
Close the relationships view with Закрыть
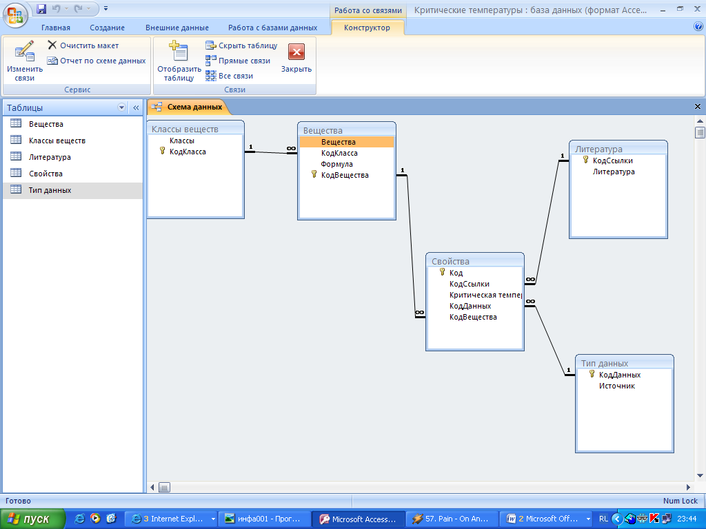(296, 58)
